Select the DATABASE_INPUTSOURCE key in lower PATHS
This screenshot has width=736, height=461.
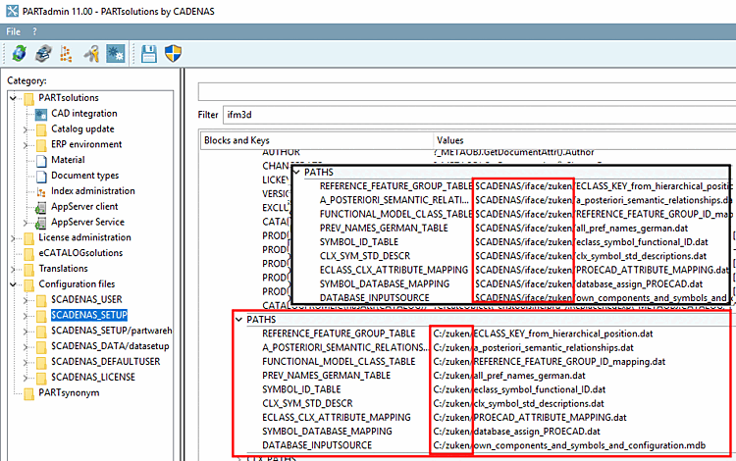(317, 444)
